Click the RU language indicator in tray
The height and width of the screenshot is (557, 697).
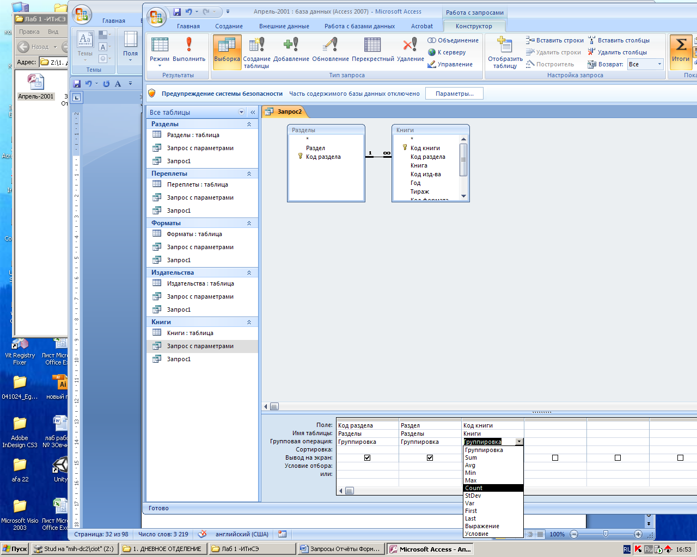point(627,549)
